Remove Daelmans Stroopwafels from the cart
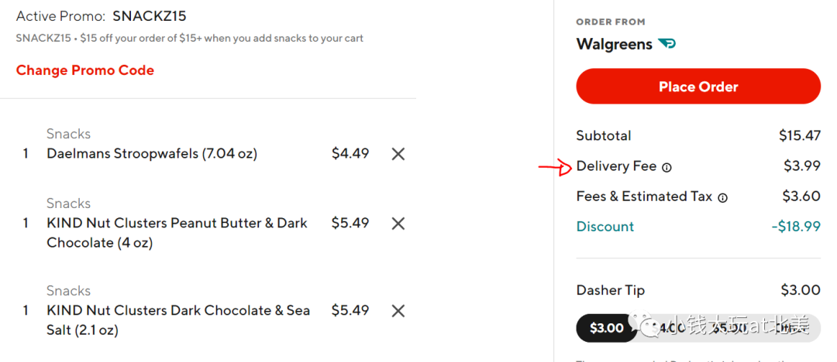 coord(398,154)
